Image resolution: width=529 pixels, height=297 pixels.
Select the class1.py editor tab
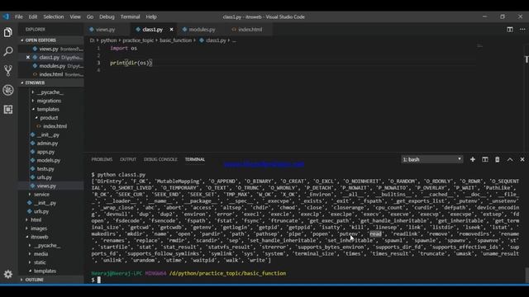point(152,30)
